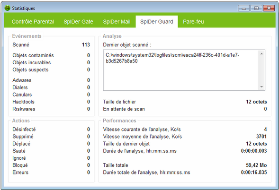Select the Taille totale value 59,42 Mo
The height and width of the screenshot is (190, 279).
[x=256, y=165]
